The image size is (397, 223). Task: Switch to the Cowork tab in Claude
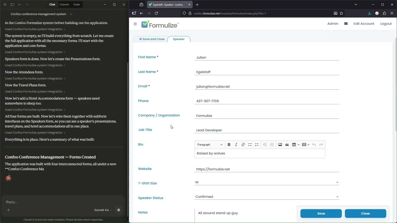64,4
